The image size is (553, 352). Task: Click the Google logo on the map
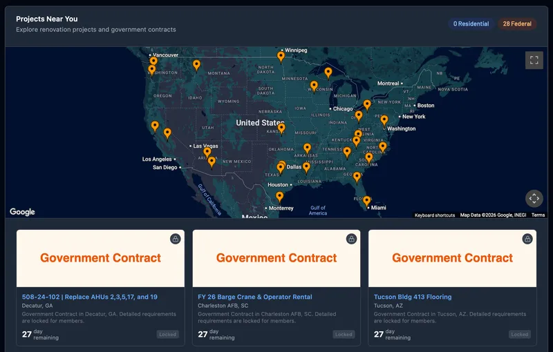[22, 212]
